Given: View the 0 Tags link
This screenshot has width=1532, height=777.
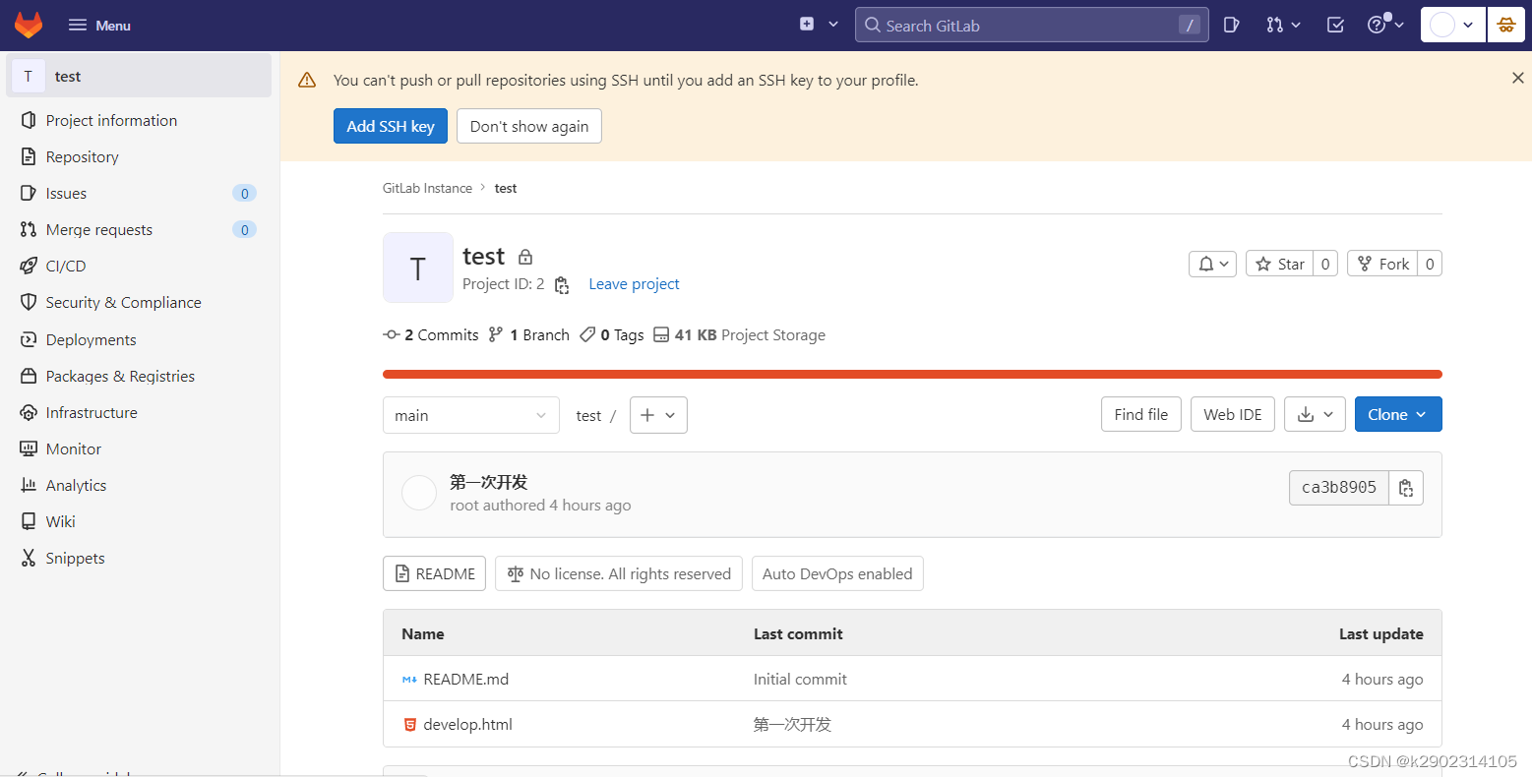Looking at the screenshot, I should click(612, 334).
